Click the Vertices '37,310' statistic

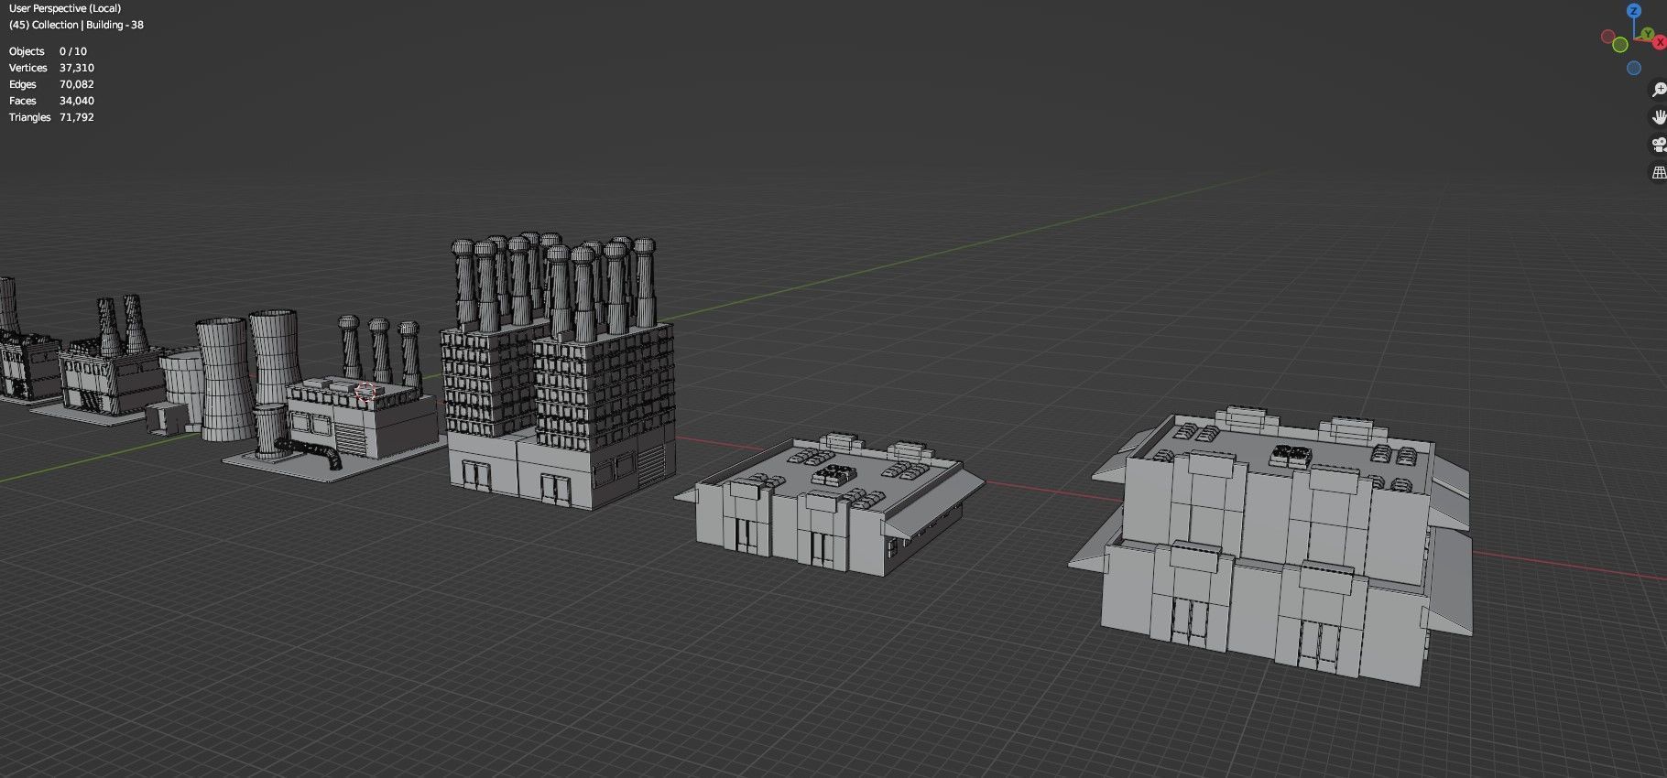(x=77, y=68)
